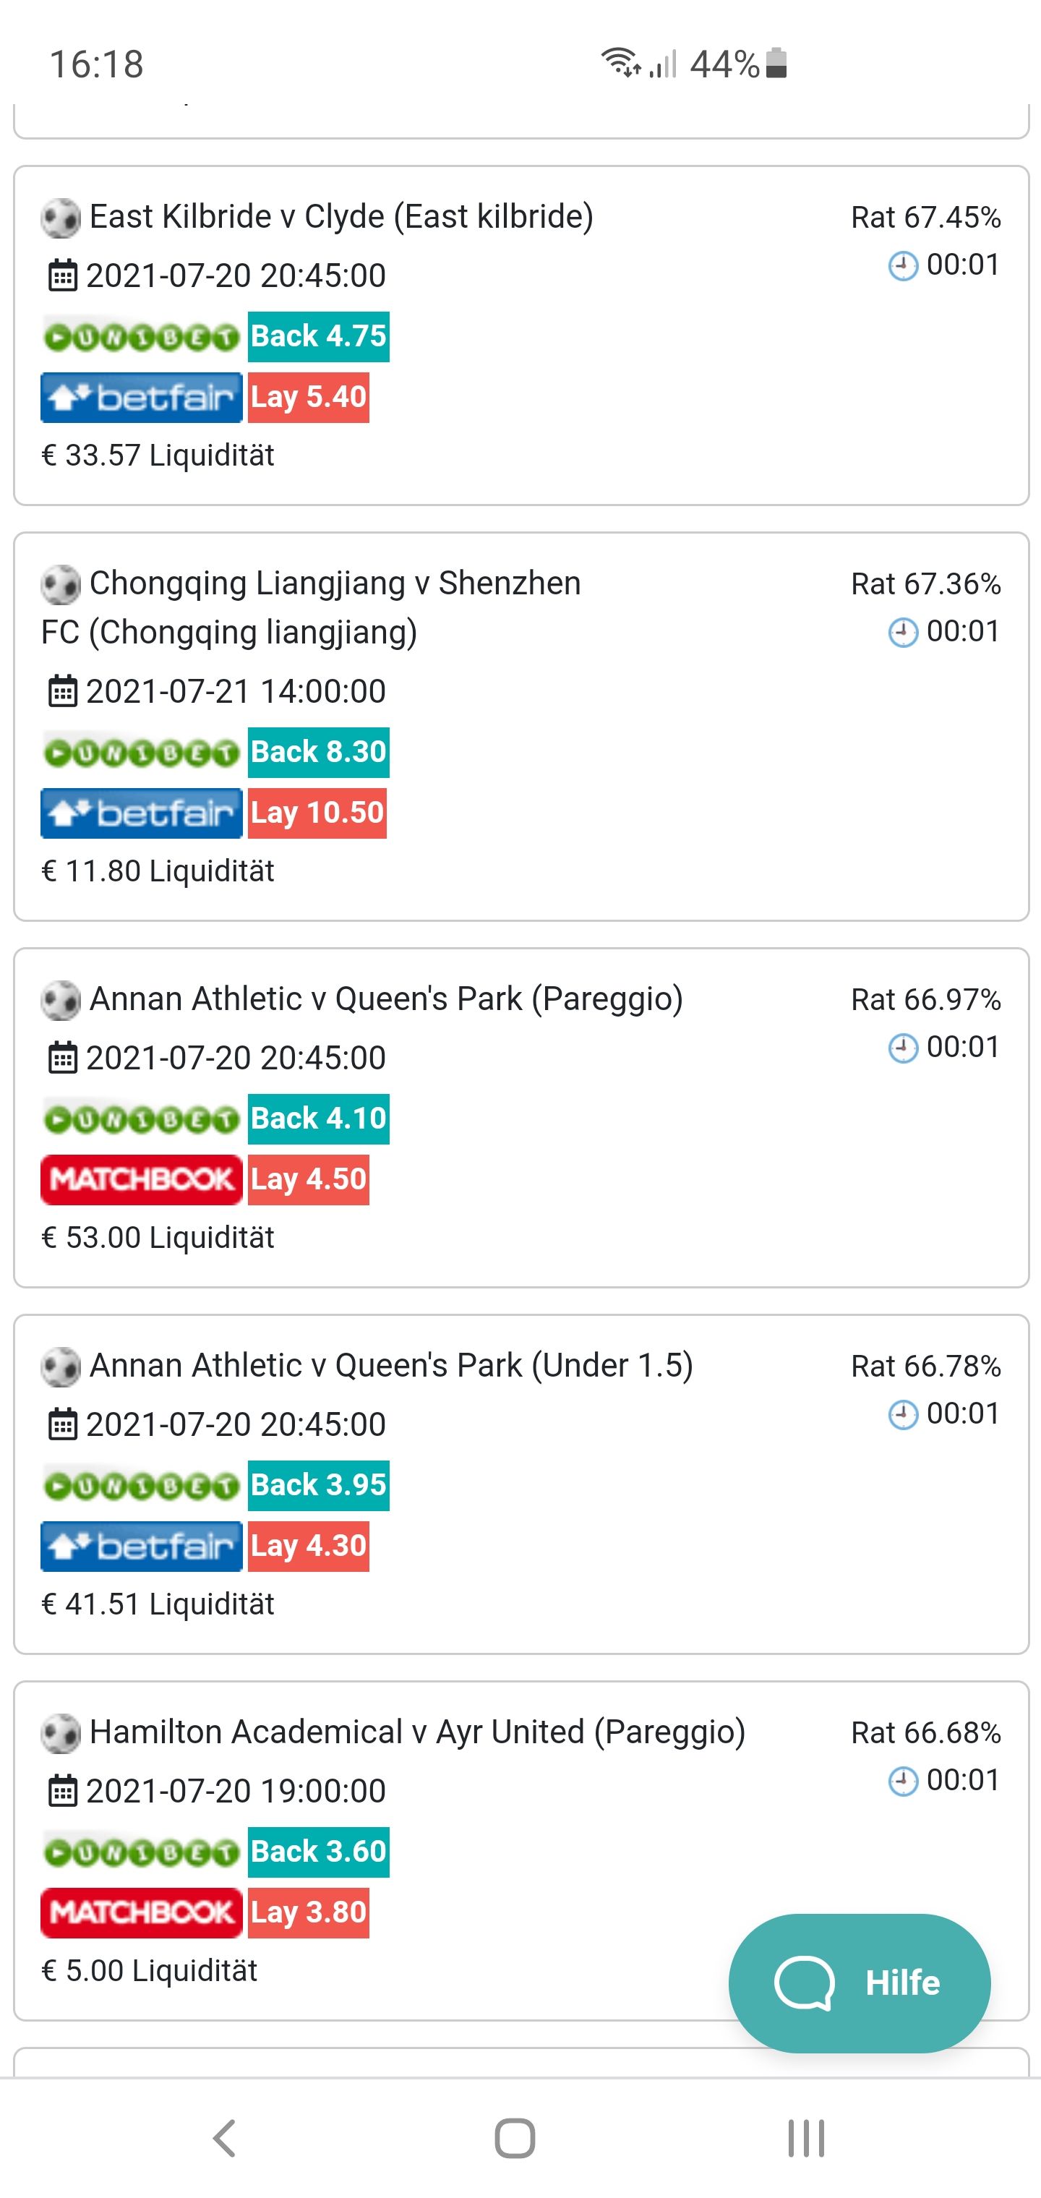Tap the Unibet logo in East Kilbride card
The image size is (1041, 2198).
(x=142, y=337)
